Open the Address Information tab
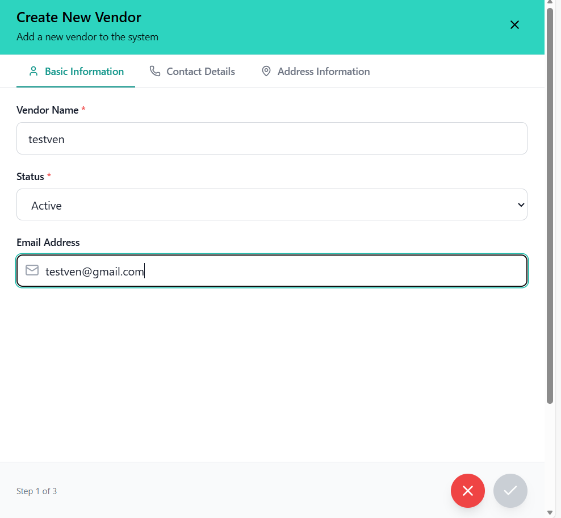The image size is (561, 518). point(315,71)
